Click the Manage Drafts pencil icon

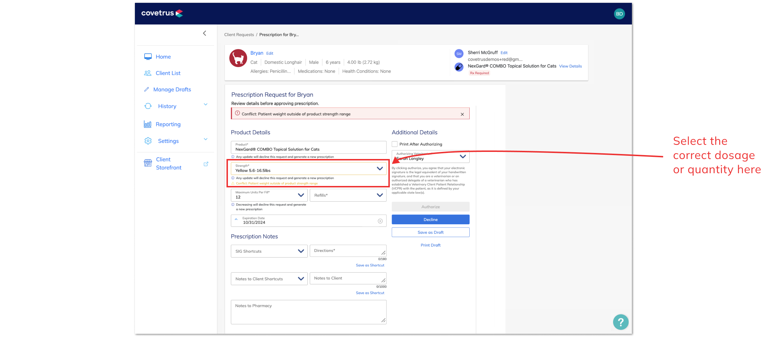[x=147, y=89]
